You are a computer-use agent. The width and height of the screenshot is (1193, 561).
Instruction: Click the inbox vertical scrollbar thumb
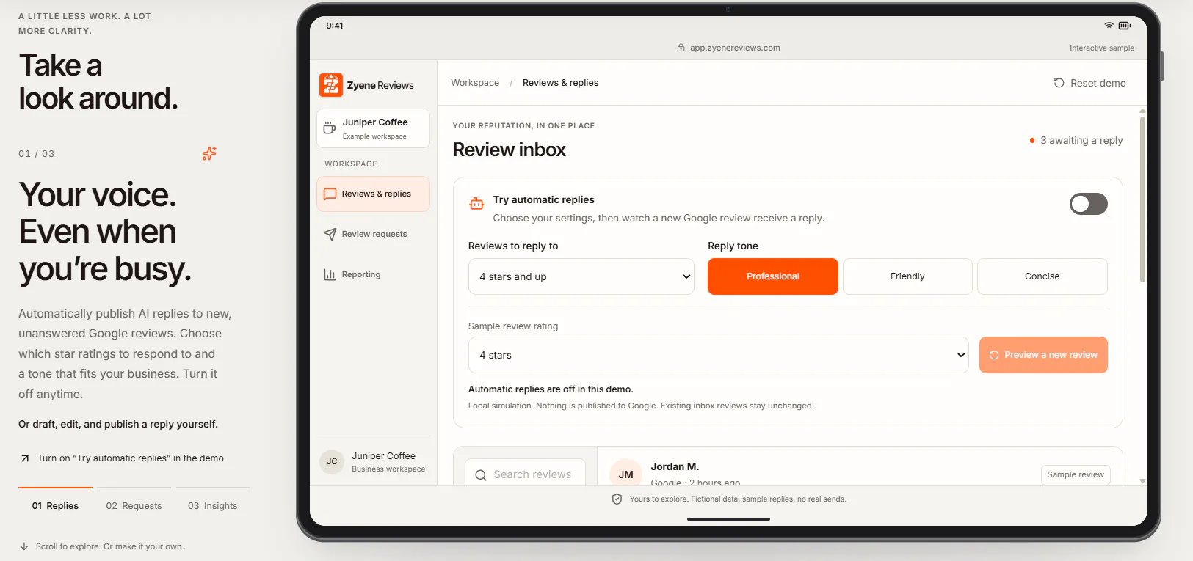point(1142,198)
